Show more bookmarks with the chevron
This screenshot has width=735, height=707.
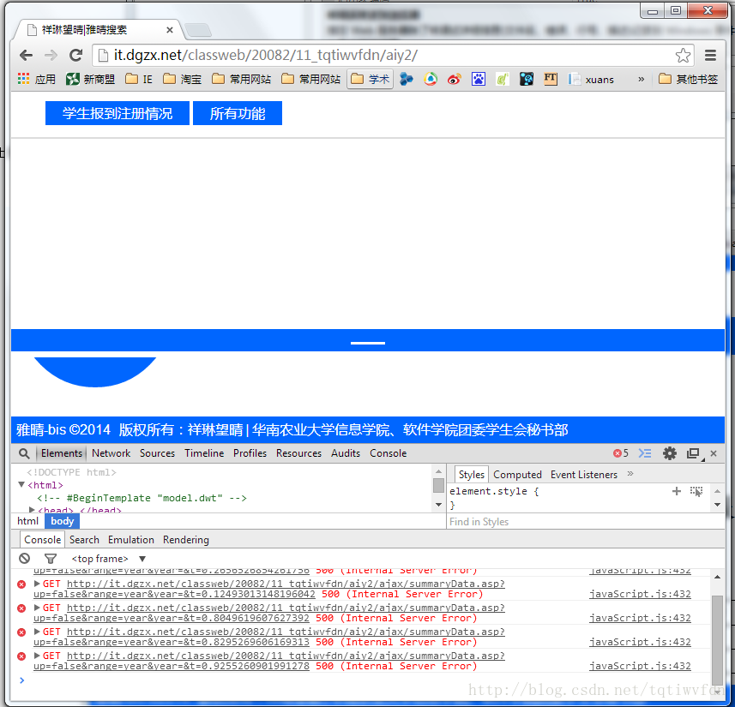click(x=641, y=79)
